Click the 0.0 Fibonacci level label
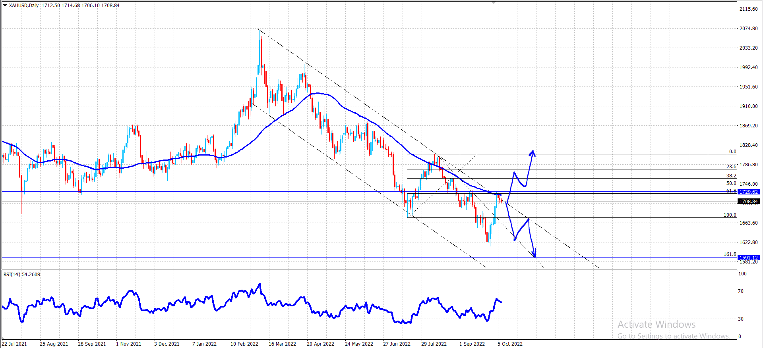This screenshot has width=763, height=348. pyautogui.click(x=733, y=152)
